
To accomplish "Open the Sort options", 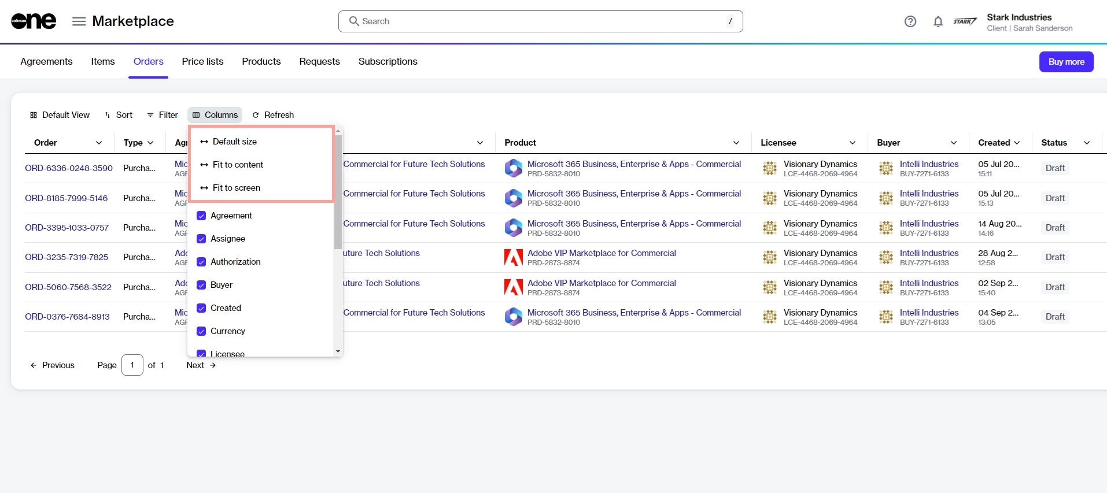I will click(x=119, y=115).
